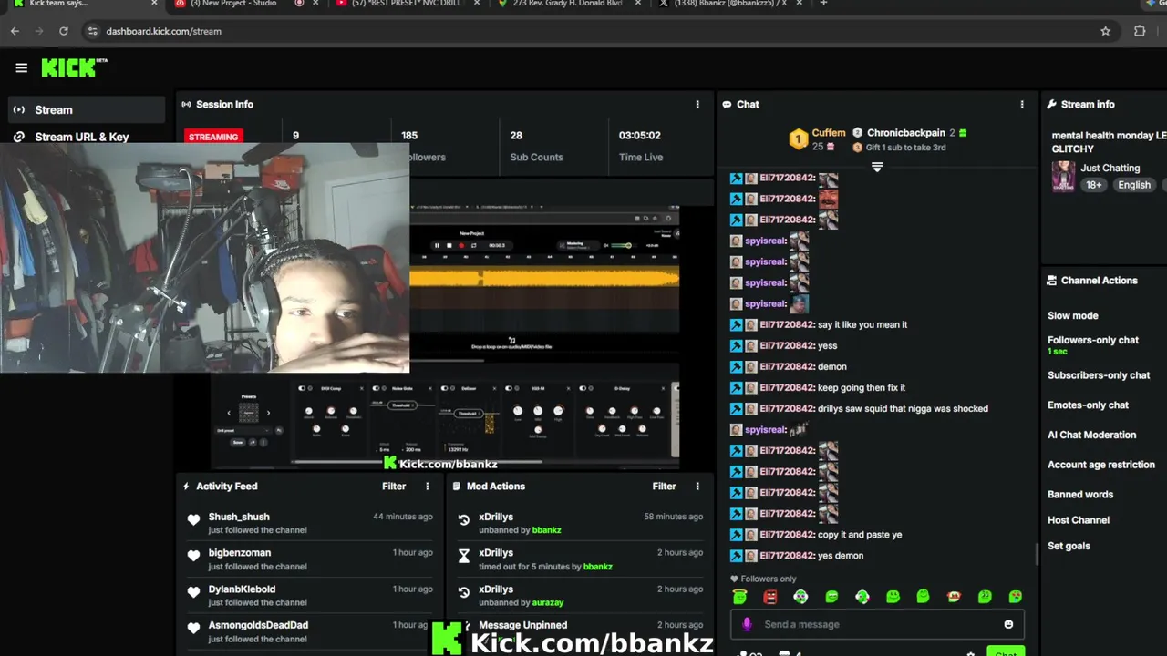Insert the squinting green blob emote
The height and width of the screenshot is (656, 1167).
tap(831, 597)
